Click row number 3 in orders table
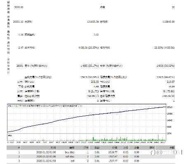This screenshot has width=184, height=164. coord(19,161)
